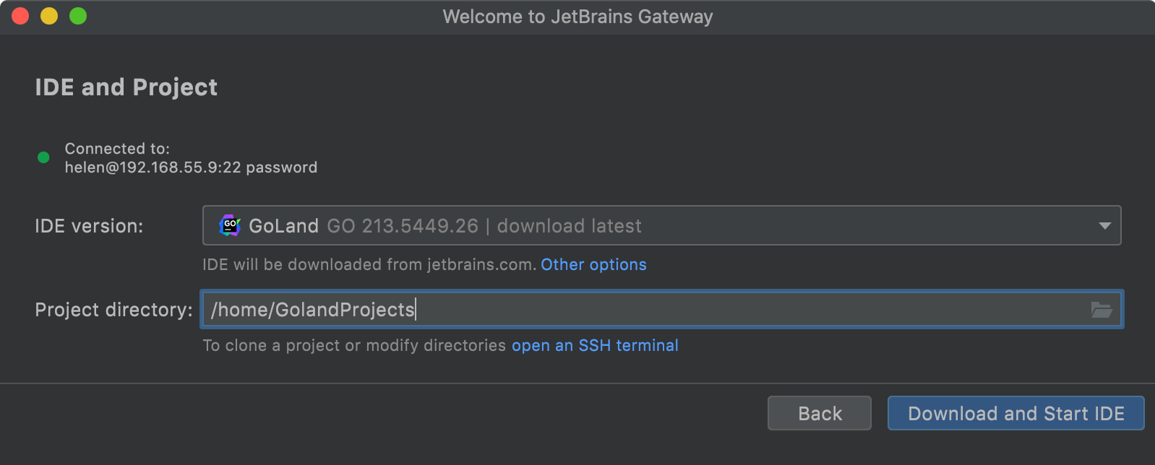The image size is (1155, 465).
Task: Select the download latest option in IDE version
Action: (568, 225)
